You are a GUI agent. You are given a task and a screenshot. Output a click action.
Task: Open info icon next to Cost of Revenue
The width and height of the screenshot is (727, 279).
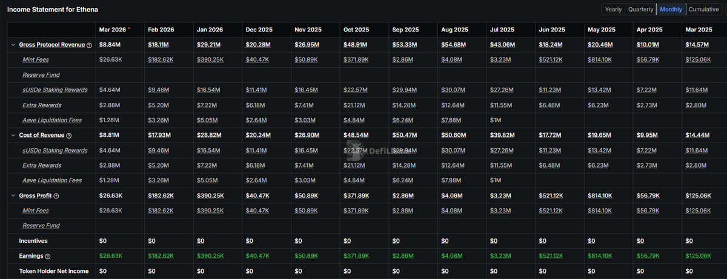[x=68, y=136]
